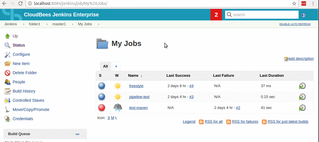Click the red browser extension icon
Image resolution: width=319 pixels, height=142 pixels.
click(304, 3)
